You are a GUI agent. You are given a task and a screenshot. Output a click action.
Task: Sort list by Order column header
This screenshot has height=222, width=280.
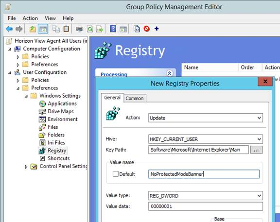click(x=250, y=67)
